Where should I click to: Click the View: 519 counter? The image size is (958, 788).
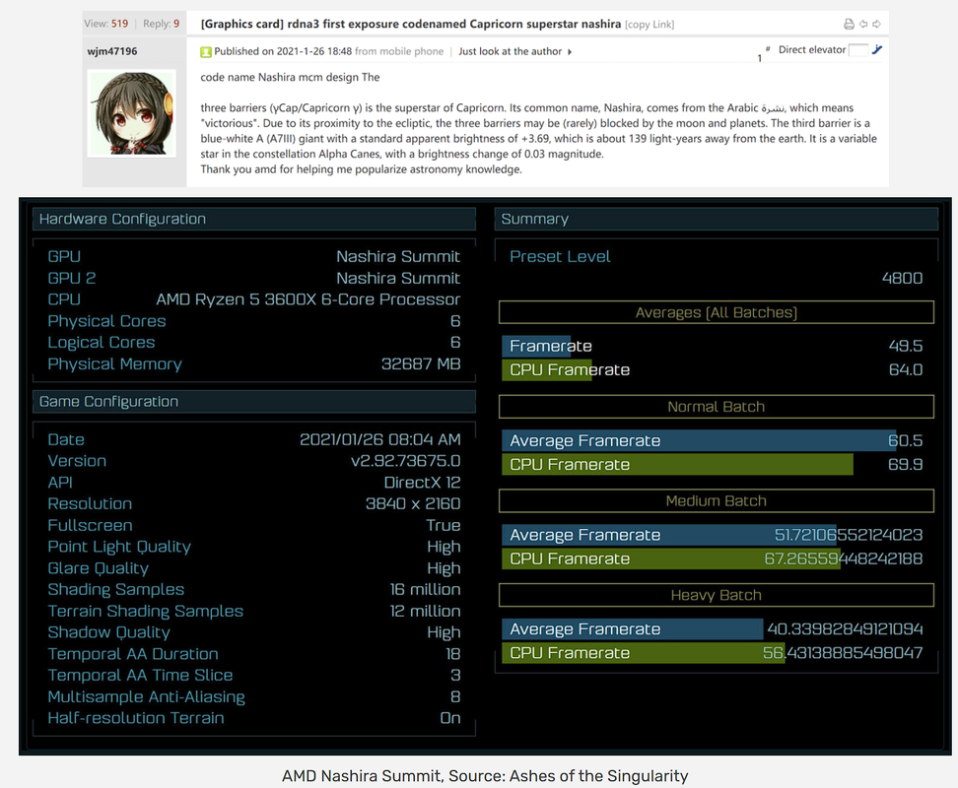click(106, 24)
